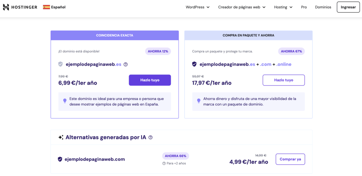Viewport: 362px width, 176px height.
Task: Click the Spanish flag icon
Action: [x=46, y=7]
